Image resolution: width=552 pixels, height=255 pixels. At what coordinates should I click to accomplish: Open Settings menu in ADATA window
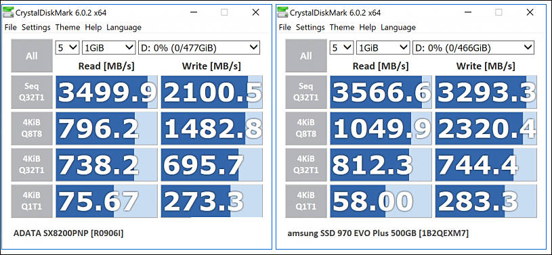tap(36, 28)
